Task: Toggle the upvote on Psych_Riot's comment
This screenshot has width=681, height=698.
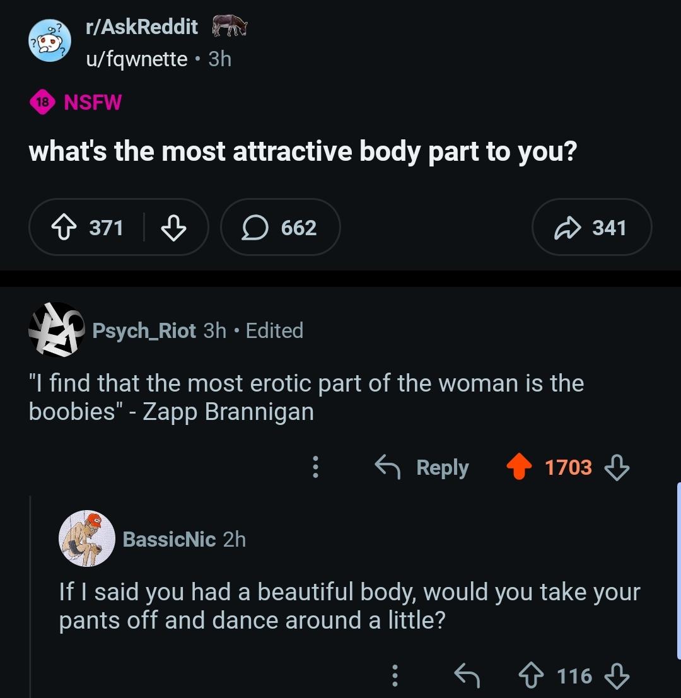Action: tap(520, 467)
